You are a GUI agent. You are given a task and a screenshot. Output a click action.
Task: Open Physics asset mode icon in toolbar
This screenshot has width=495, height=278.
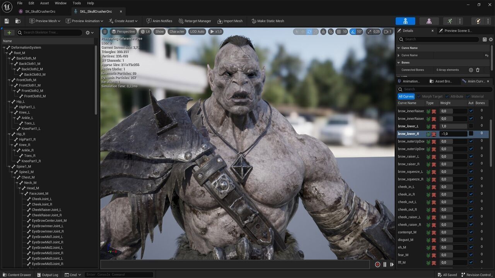point(478,21)
